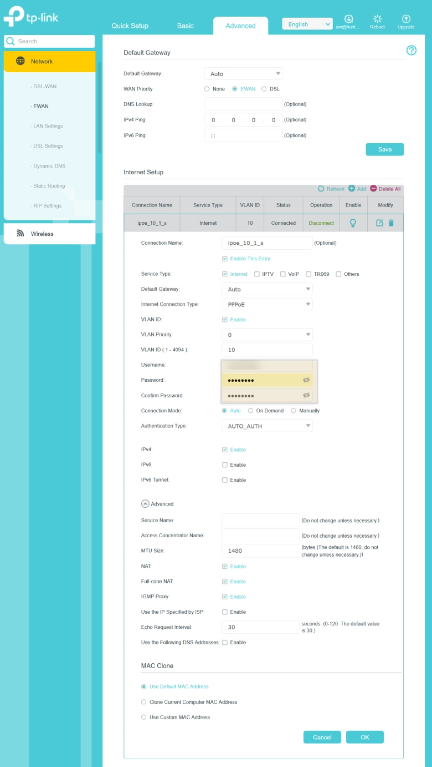
Task: Check the VoIP service type
Action: pyautogui.click(x=283, y=274)
